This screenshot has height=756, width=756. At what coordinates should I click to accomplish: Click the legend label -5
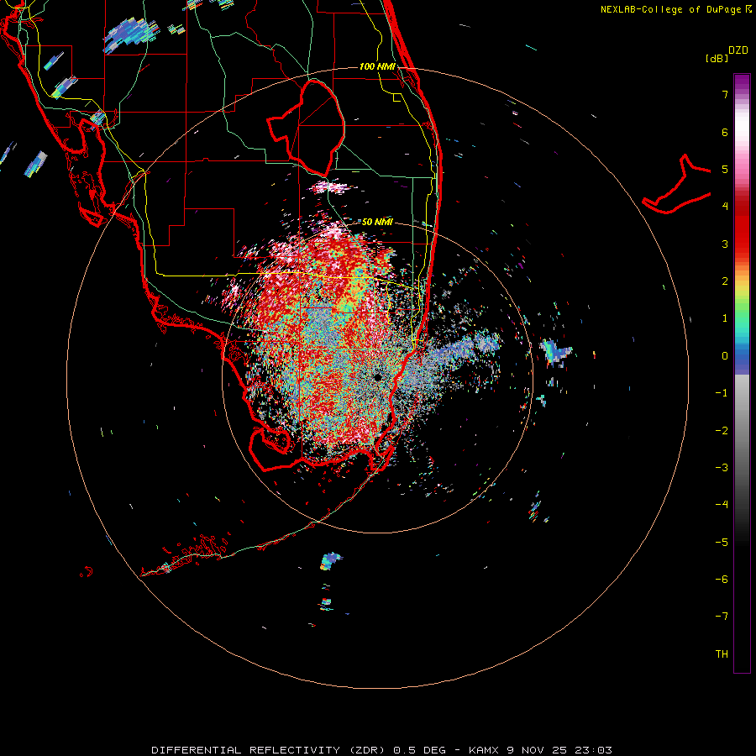coord(722,542)
